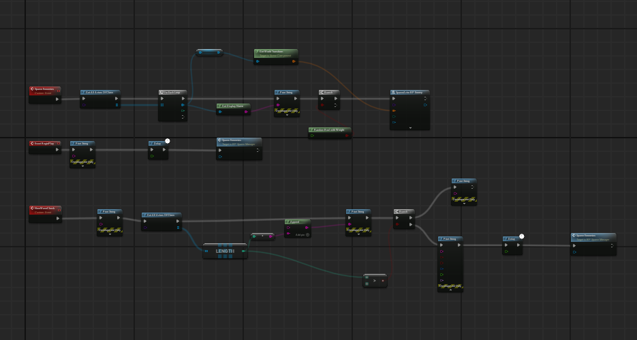Select the lower Get All Actors Of Class node

(x=161, y=222)
